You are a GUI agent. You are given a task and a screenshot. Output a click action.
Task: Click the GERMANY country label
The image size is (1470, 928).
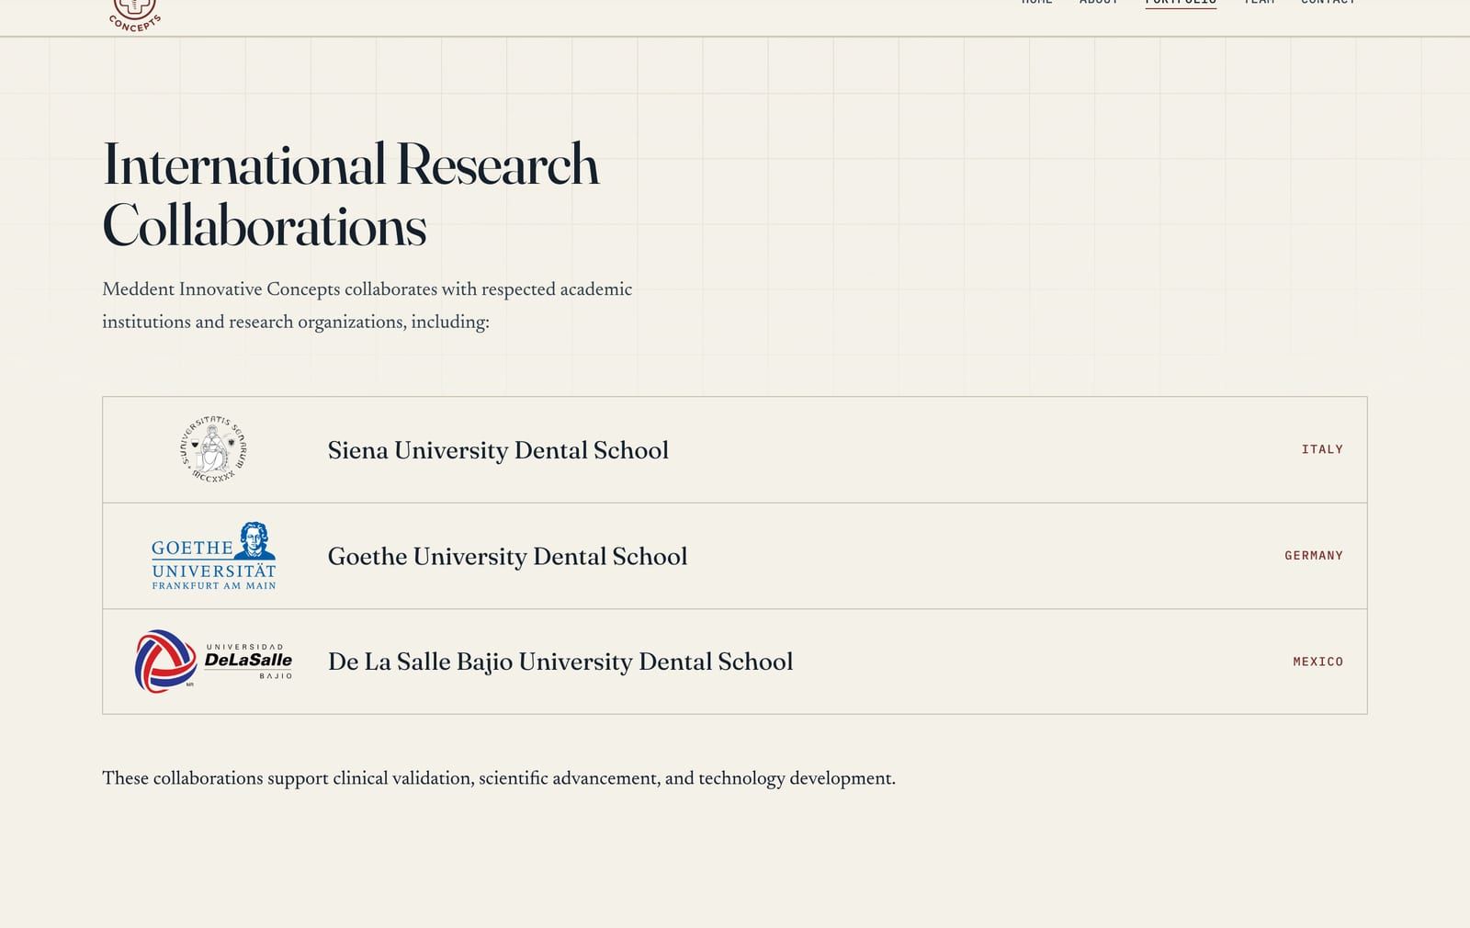[1314, 556]
